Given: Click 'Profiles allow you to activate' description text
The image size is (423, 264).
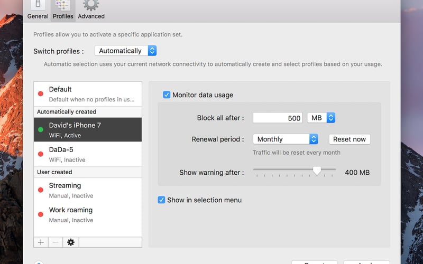Looking at the screenshot, I should click(108, 34).
